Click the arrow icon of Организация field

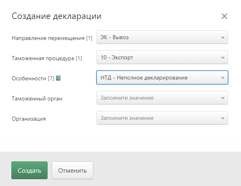point(223,118)
